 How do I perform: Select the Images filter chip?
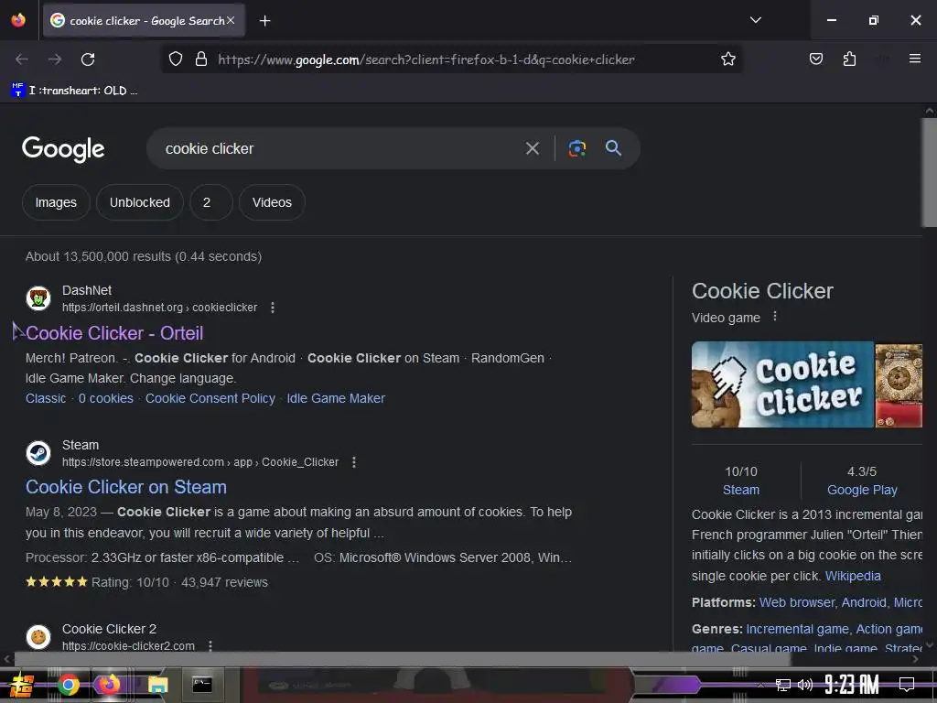56,202
